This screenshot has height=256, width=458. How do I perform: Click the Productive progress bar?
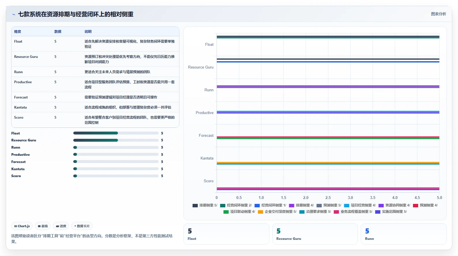click(x=116, y=155)
